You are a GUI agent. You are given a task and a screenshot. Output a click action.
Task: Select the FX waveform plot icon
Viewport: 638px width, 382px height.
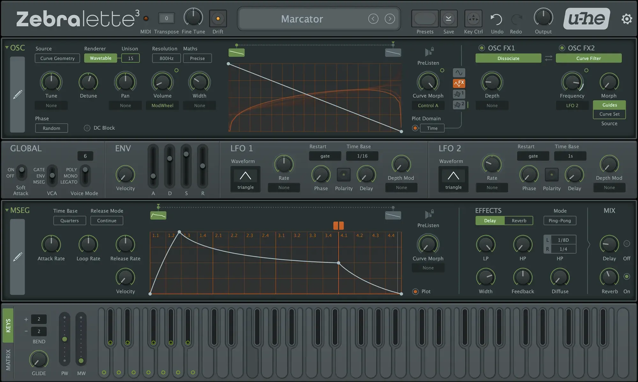(459, 83)
